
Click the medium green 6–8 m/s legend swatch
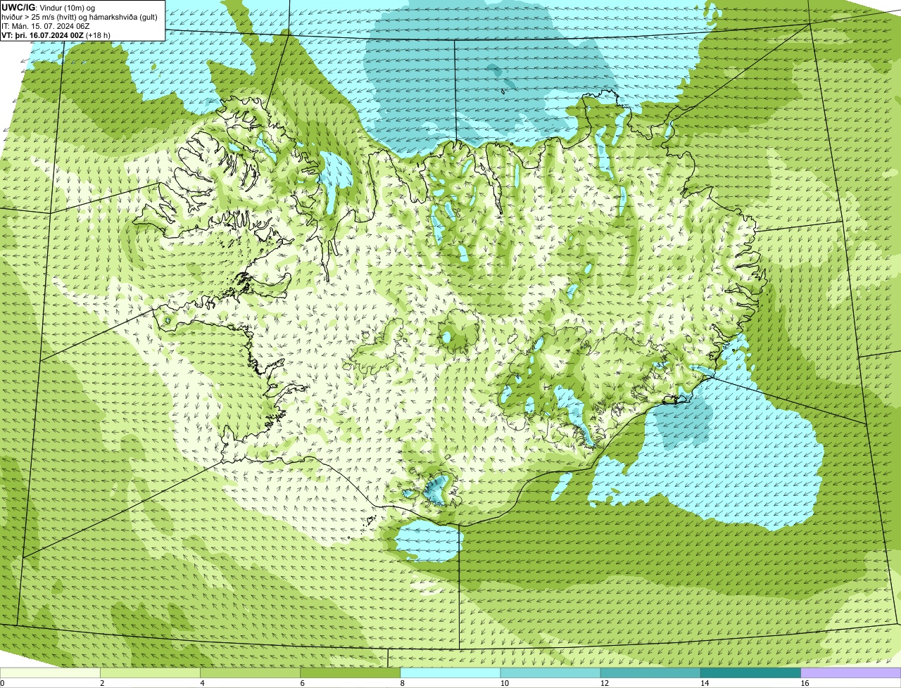pyautogui.click(x=350, y=673)
